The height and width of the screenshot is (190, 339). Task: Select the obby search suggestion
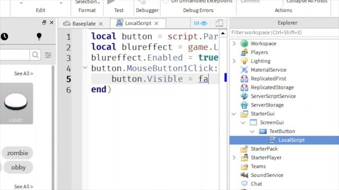tap(19, 167)
